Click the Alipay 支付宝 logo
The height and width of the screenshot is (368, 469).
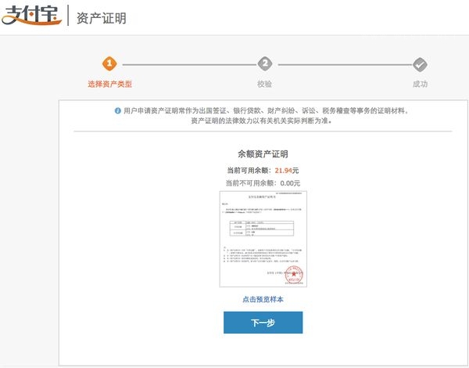coord(31,16)
